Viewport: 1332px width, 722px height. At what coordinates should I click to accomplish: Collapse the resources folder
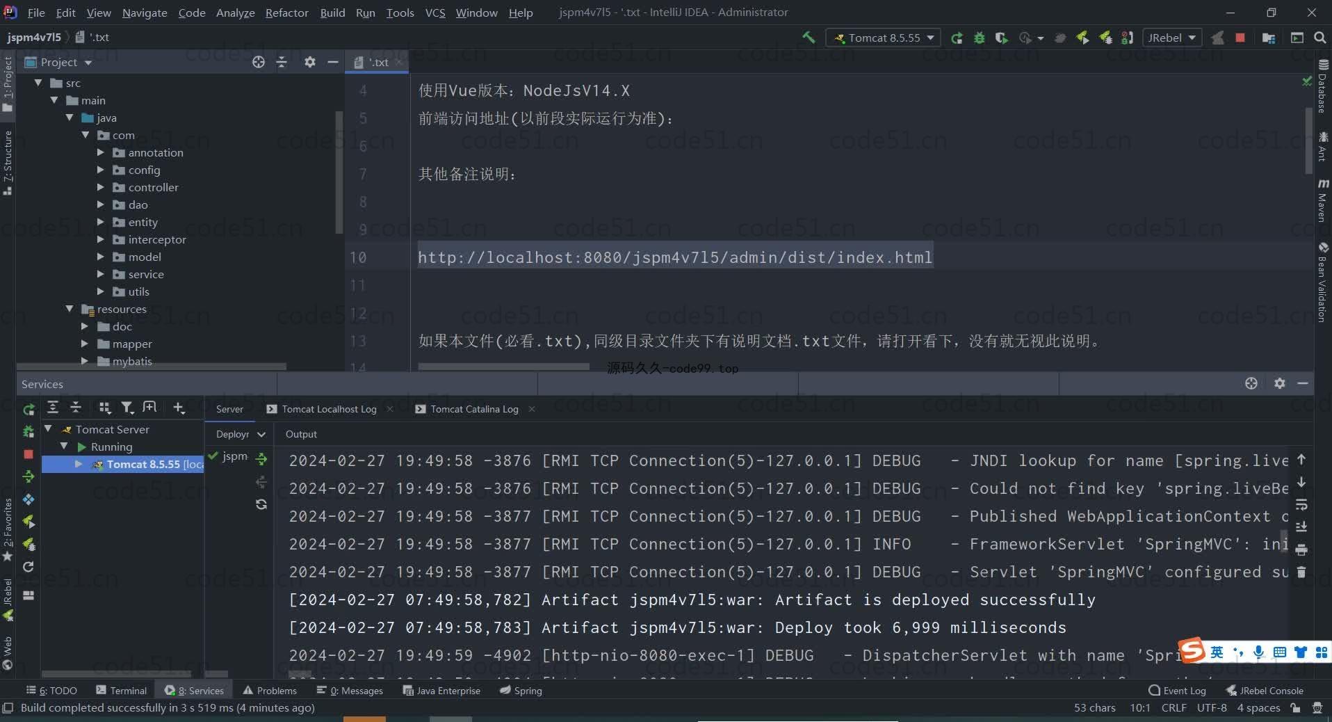click(69, 309)
